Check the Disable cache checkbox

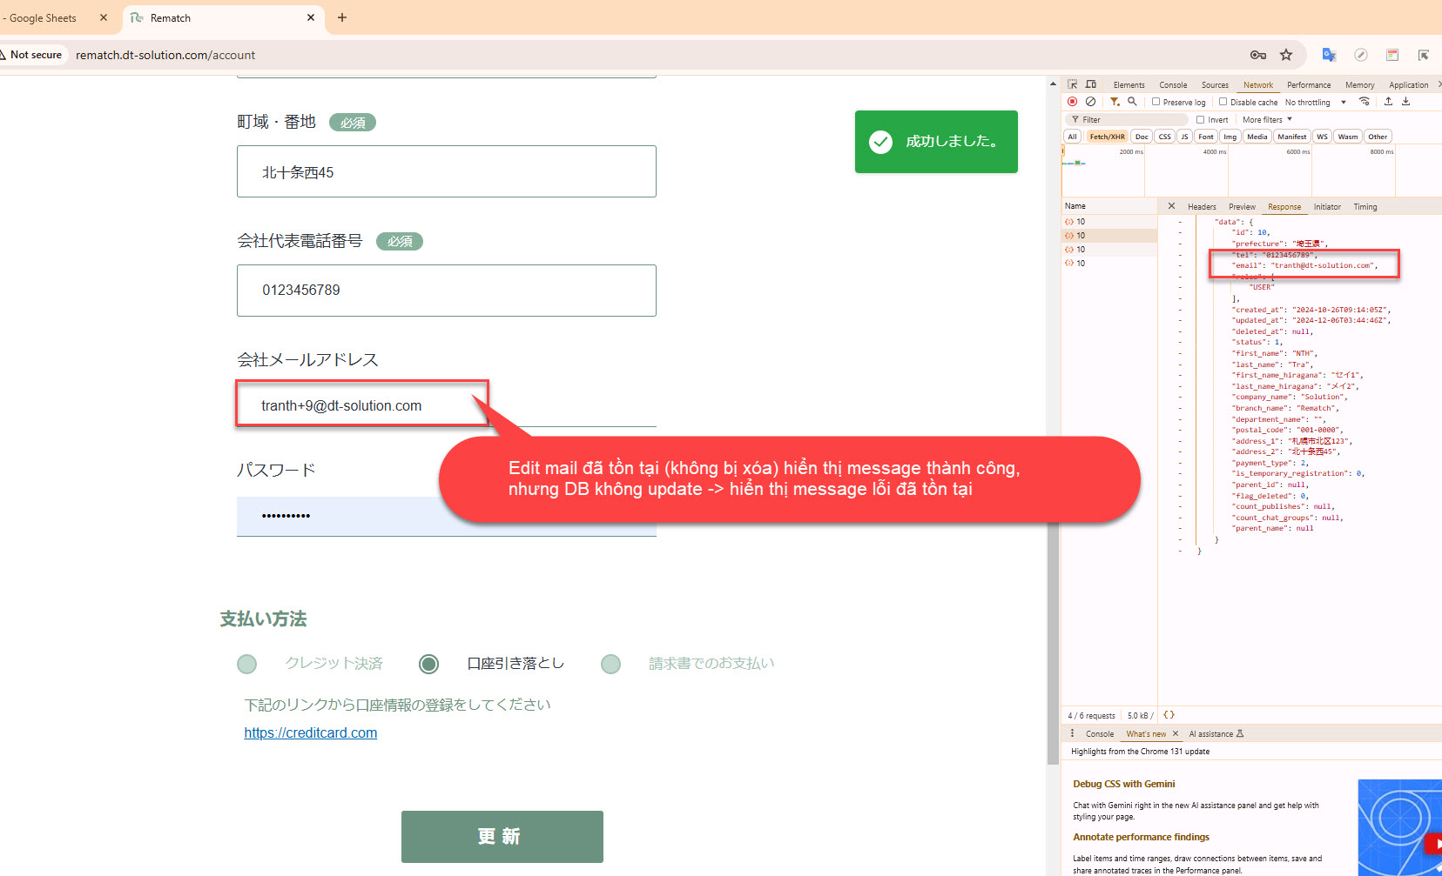(1223, 102)
